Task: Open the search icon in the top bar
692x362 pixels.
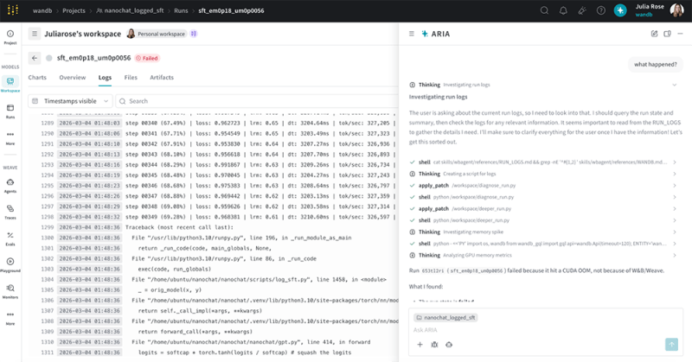Action: pyautogui.click(x=544, y=10)
